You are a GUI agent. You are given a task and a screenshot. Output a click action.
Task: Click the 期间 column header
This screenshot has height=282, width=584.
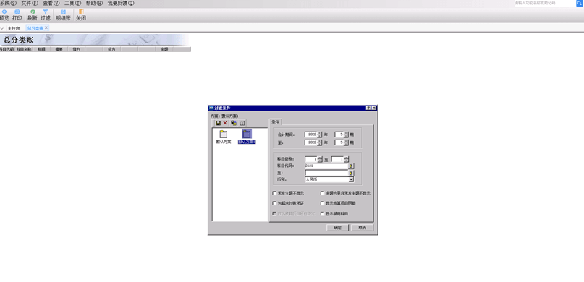pos(41,49)
